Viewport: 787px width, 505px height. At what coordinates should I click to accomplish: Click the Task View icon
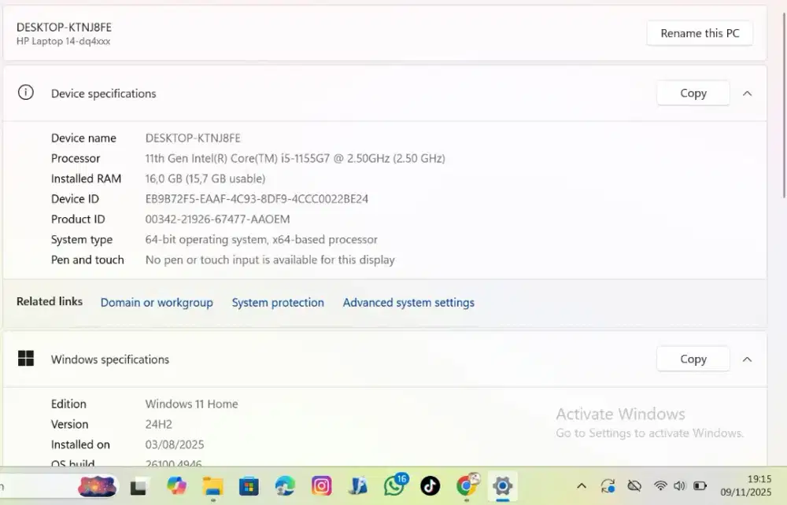click(139, 486)
